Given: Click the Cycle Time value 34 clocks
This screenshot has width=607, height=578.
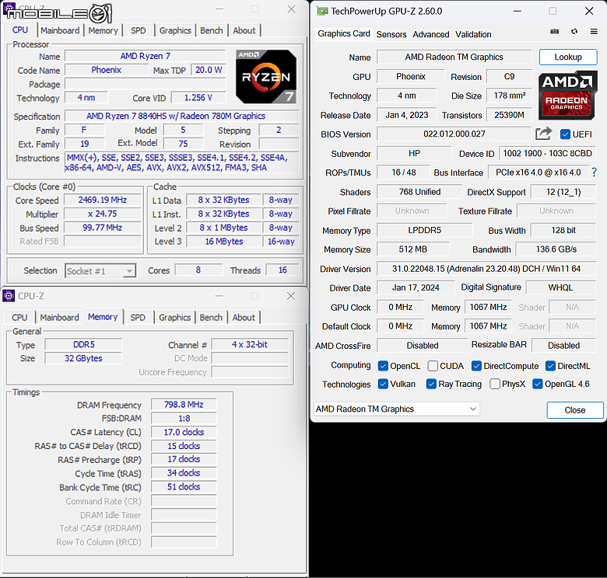Looking at the screenshot, I should pos(184,473).
